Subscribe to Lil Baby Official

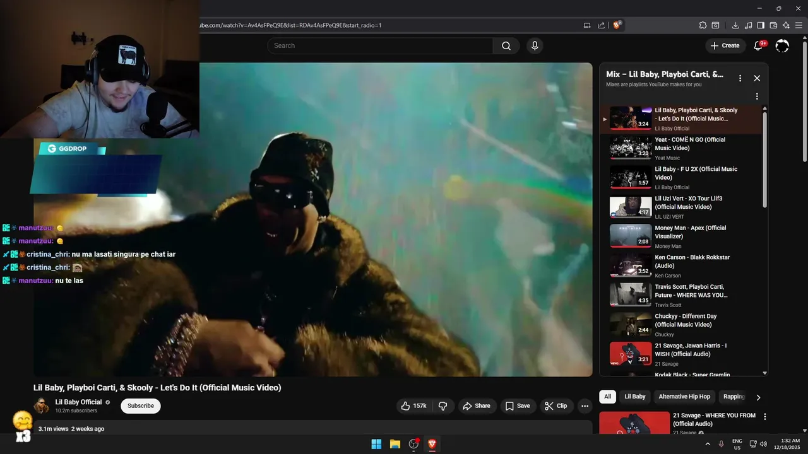point(141,406)
